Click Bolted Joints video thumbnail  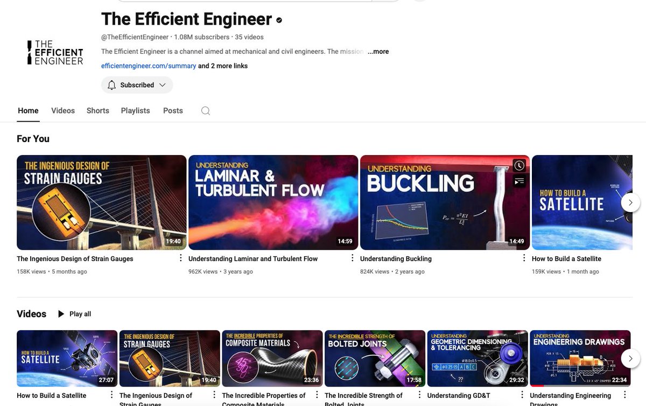coord(375,358)
